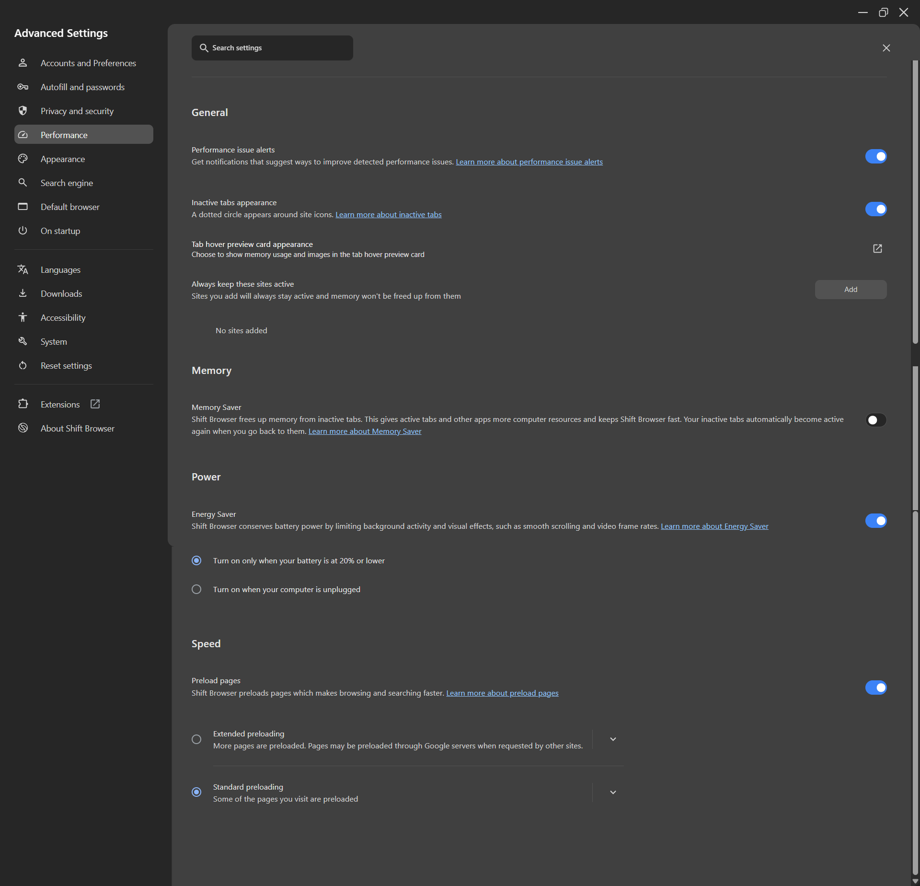The image size is (920, 886).
Task: Open Privacy and security settings
Action: click(x=84, y=111)
